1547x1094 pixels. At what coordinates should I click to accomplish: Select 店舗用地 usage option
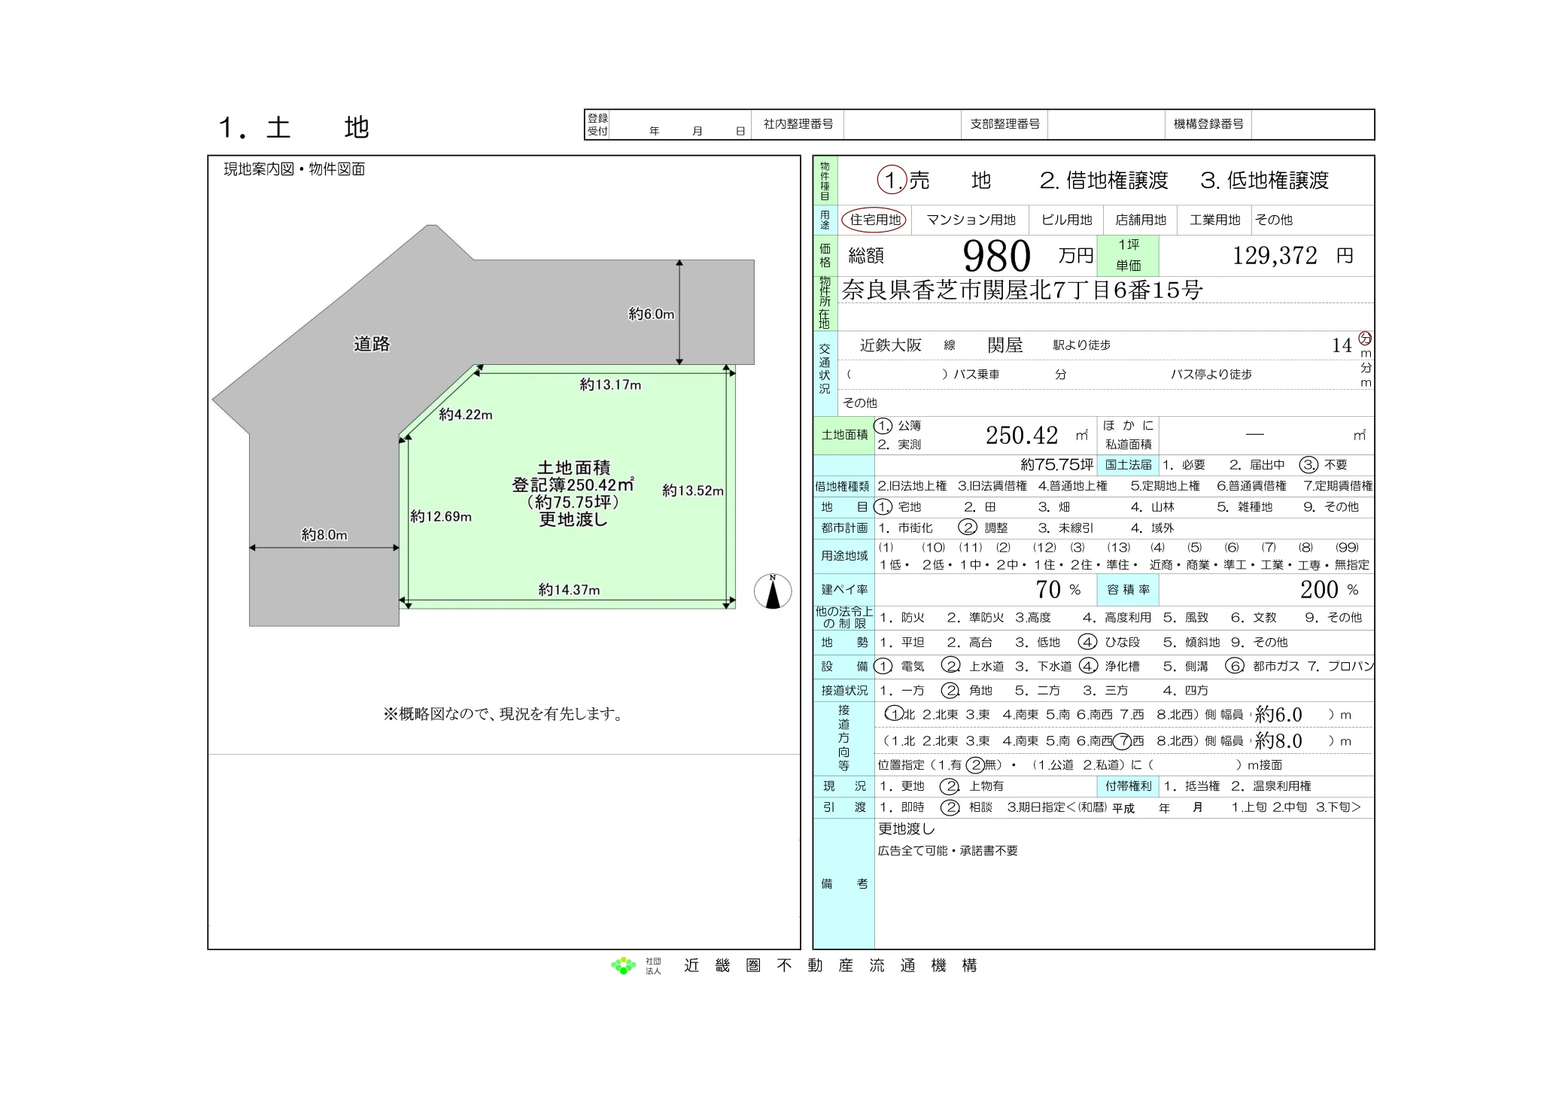point(1141,220)
